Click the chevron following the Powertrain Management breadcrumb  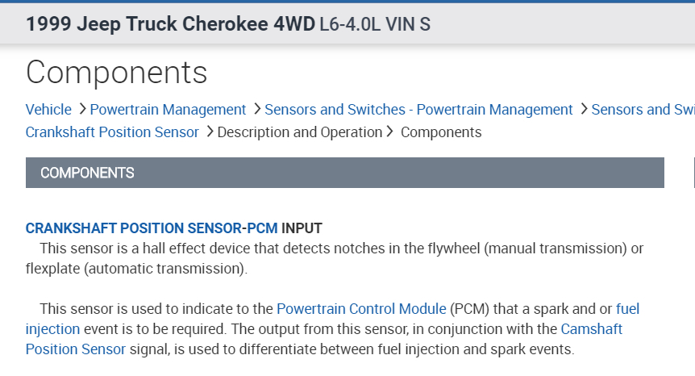(256, 109)
